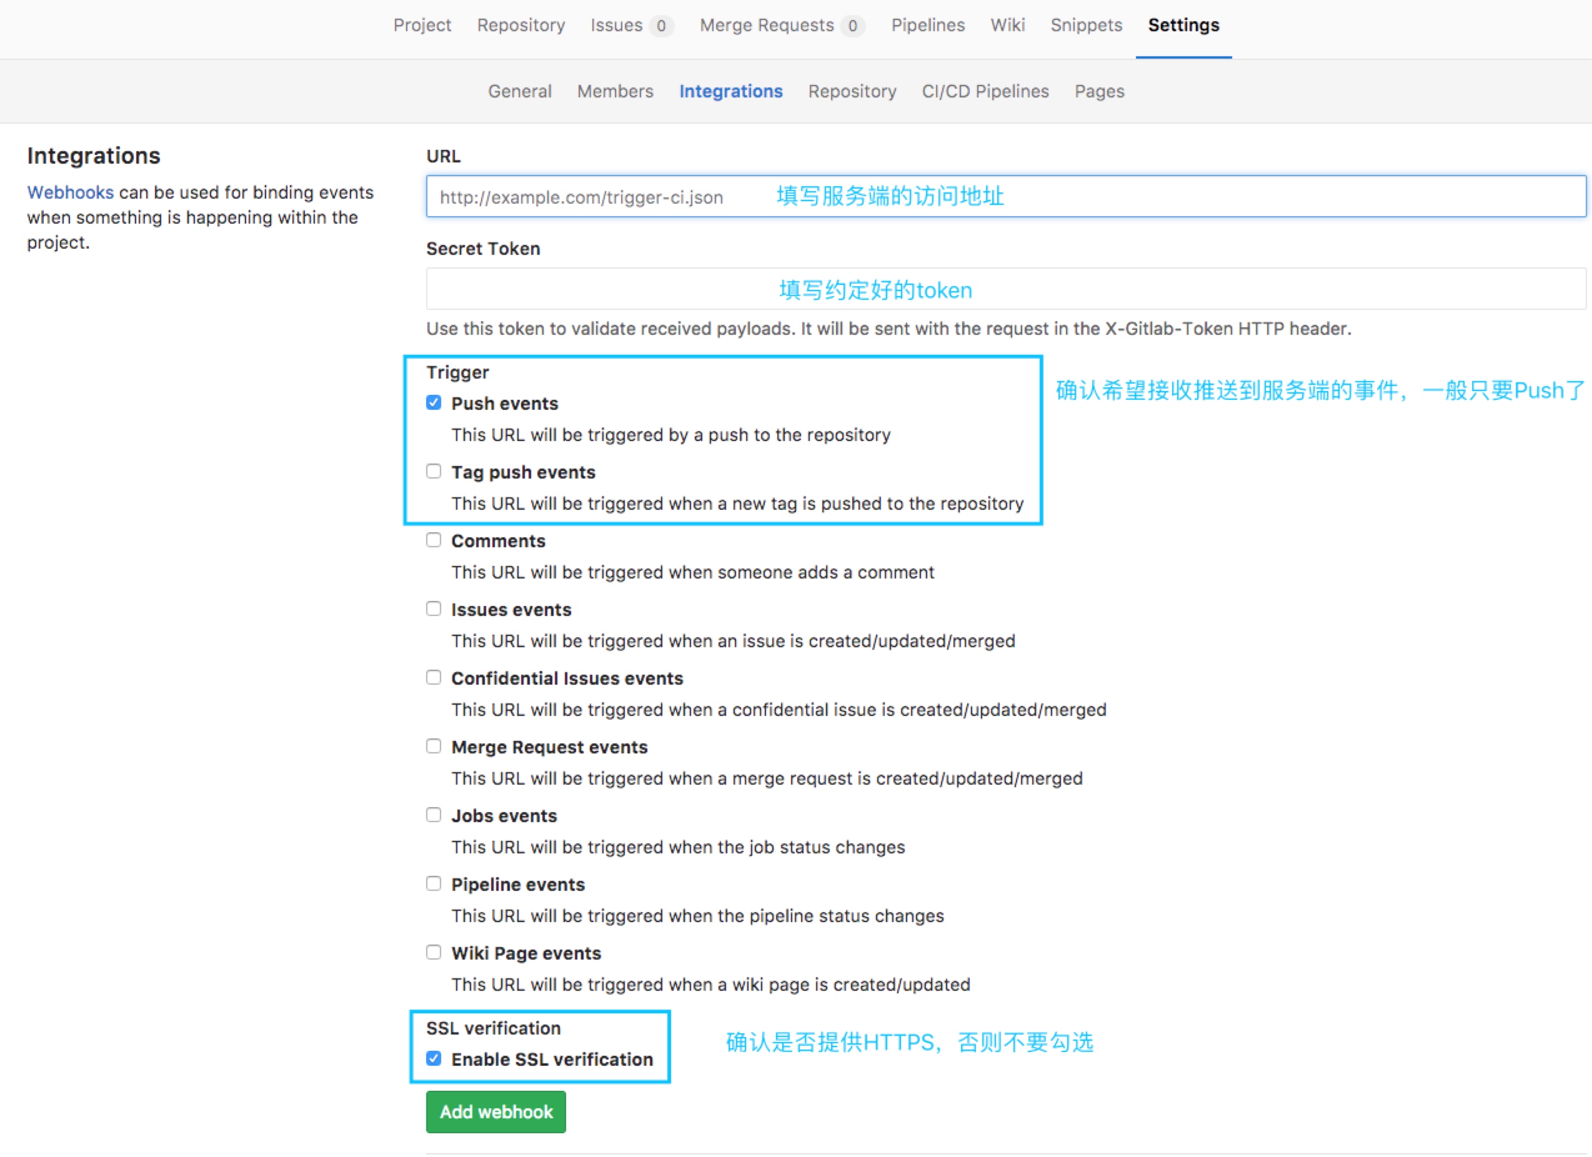Switch to the General settings tab
The width and height of the screenshot is (1592, 1157).
click(x=519, y=91)
